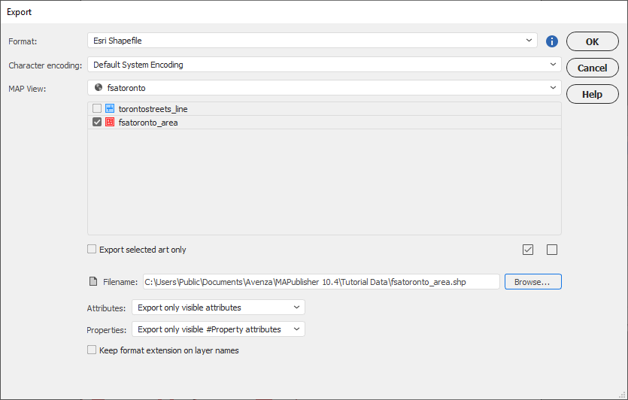
Task: Click the check-all layers icon
Action: 528,250
